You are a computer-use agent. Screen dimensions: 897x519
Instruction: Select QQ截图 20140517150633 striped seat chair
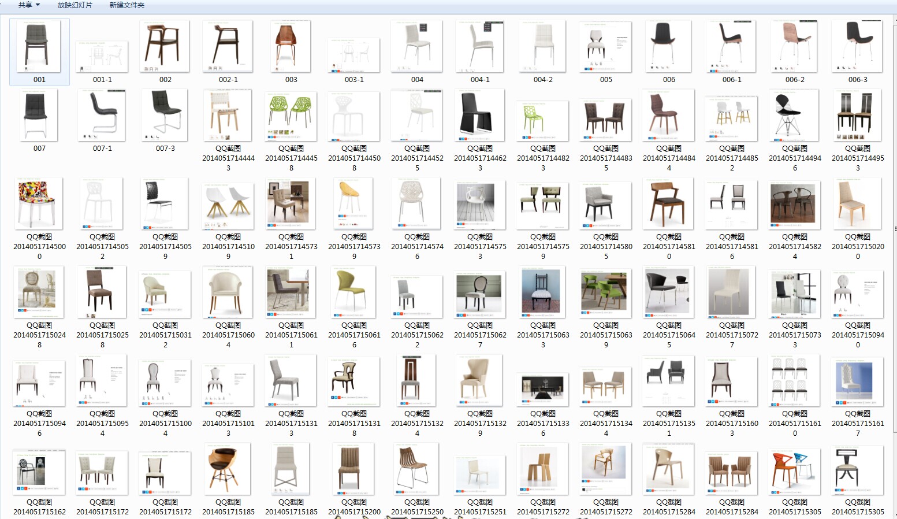[543, 292]
